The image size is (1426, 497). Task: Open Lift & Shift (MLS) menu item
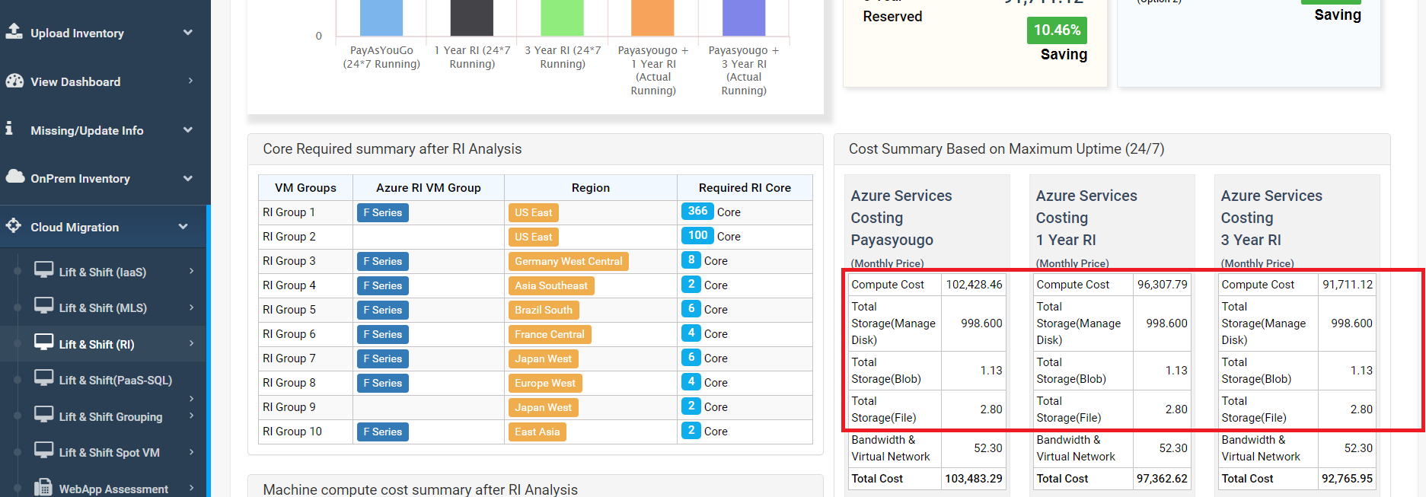103,308
